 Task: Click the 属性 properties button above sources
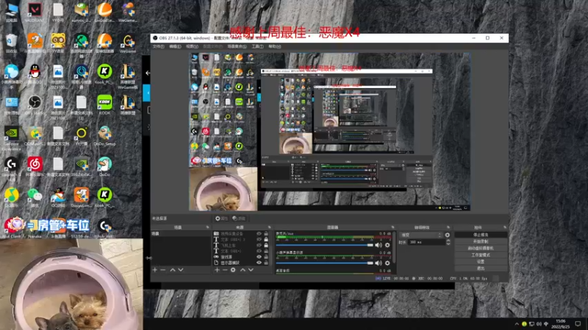(x=222, y=219)
